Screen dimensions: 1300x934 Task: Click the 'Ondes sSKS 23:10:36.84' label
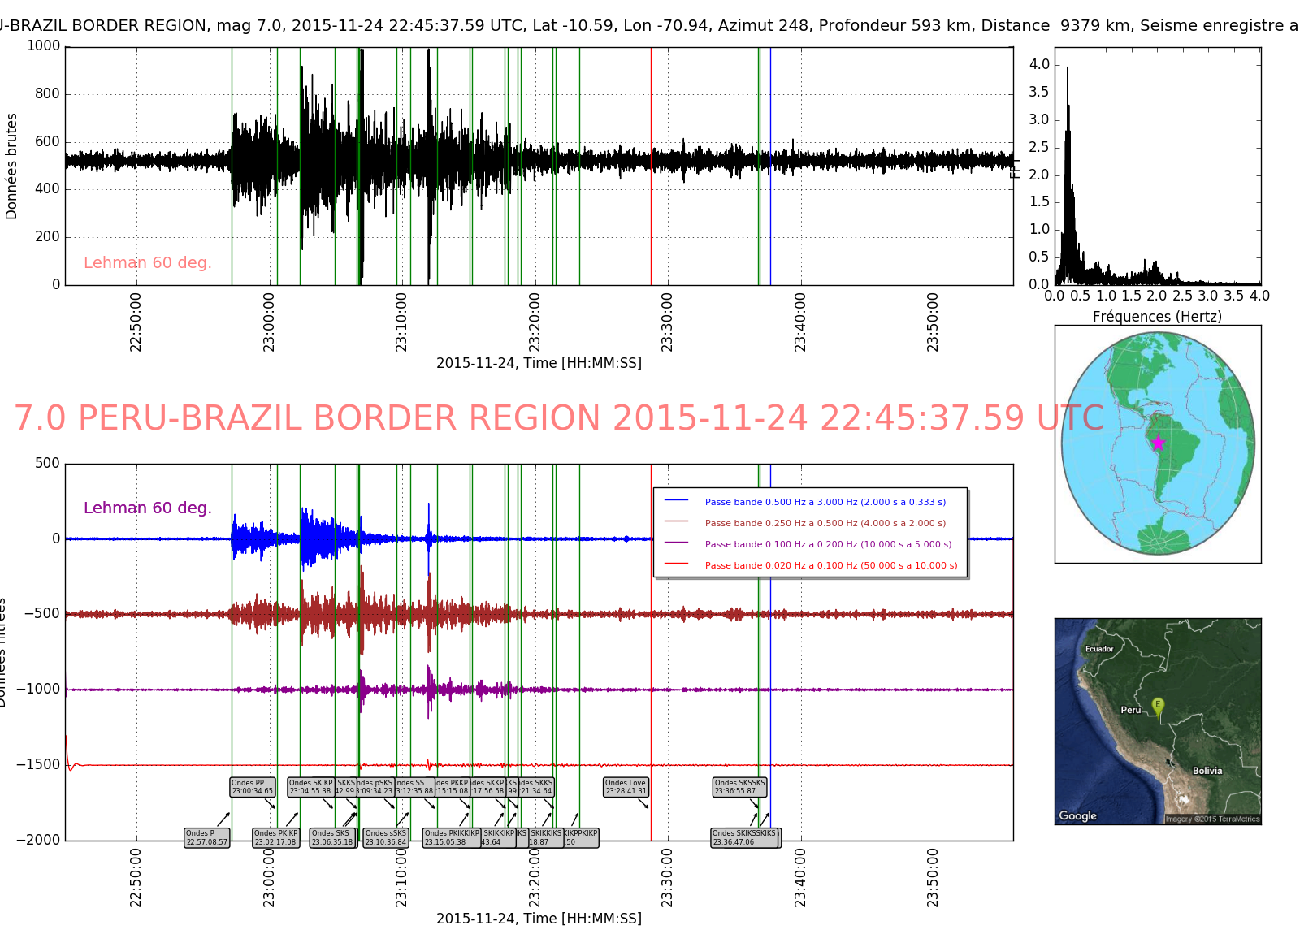[x=386, y=838]
